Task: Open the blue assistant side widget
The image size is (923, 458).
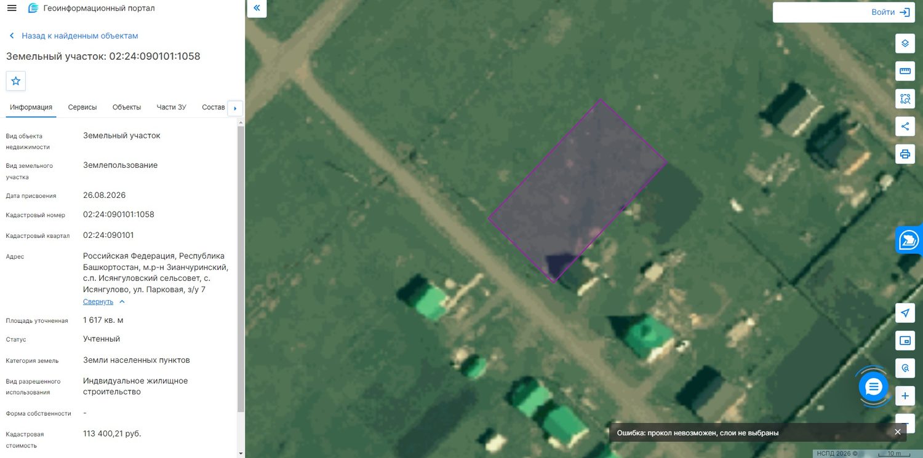Action: tap(909, 240)
